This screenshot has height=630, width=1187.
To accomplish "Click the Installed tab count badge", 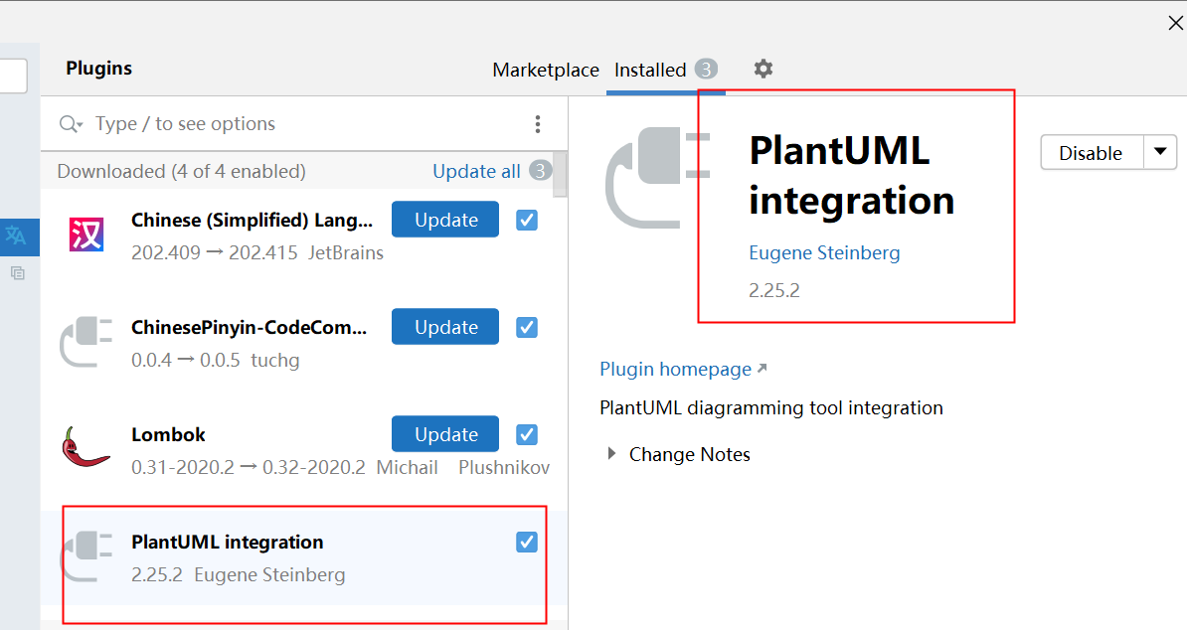I will pyautogui.click(x=706, y=70).
